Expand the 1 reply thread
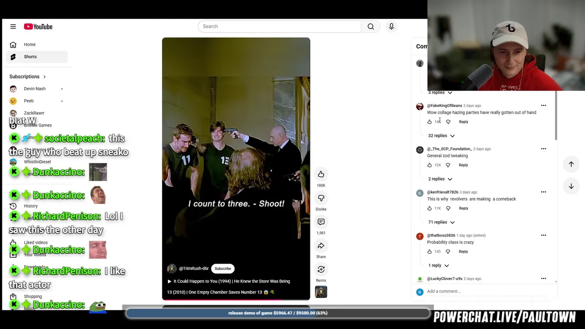Screen dimensions: 585x329 point(438,265)
